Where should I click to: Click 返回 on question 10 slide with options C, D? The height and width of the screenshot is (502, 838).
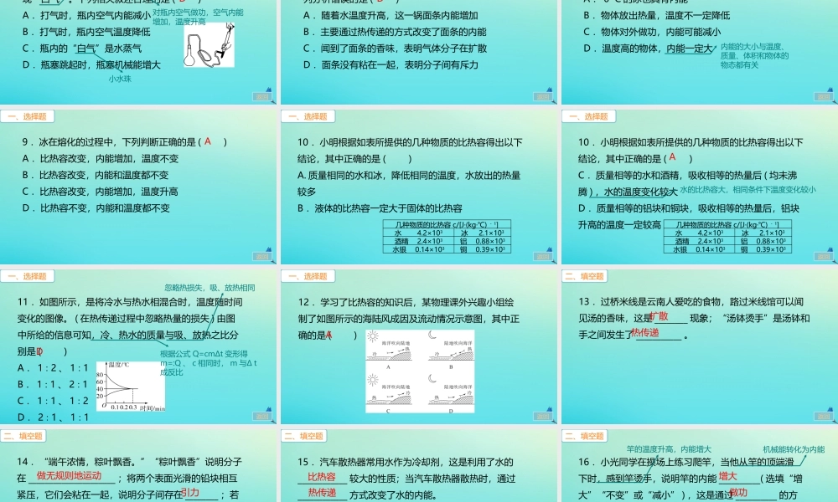pos(824,257)
